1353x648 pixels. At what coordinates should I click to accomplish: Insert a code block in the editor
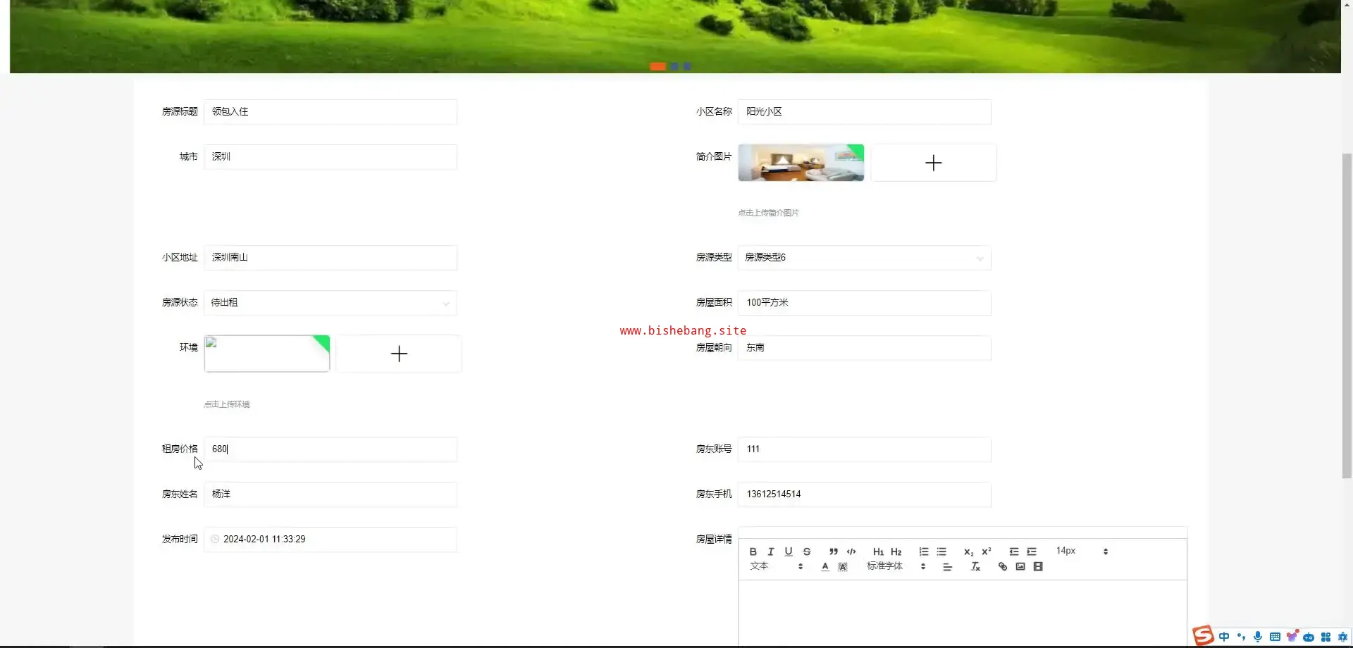pyautogui.click(x=851, y=552)
